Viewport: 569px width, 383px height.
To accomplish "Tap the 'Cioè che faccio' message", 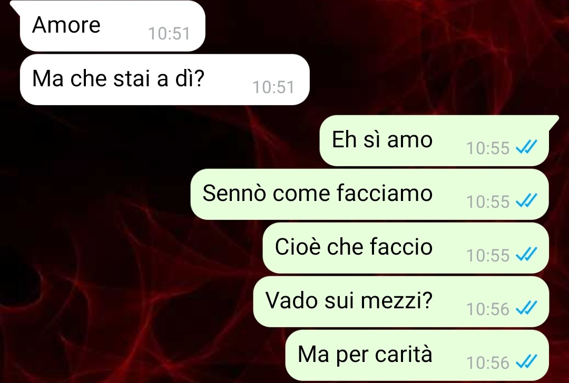I will (x=406, y=248).
